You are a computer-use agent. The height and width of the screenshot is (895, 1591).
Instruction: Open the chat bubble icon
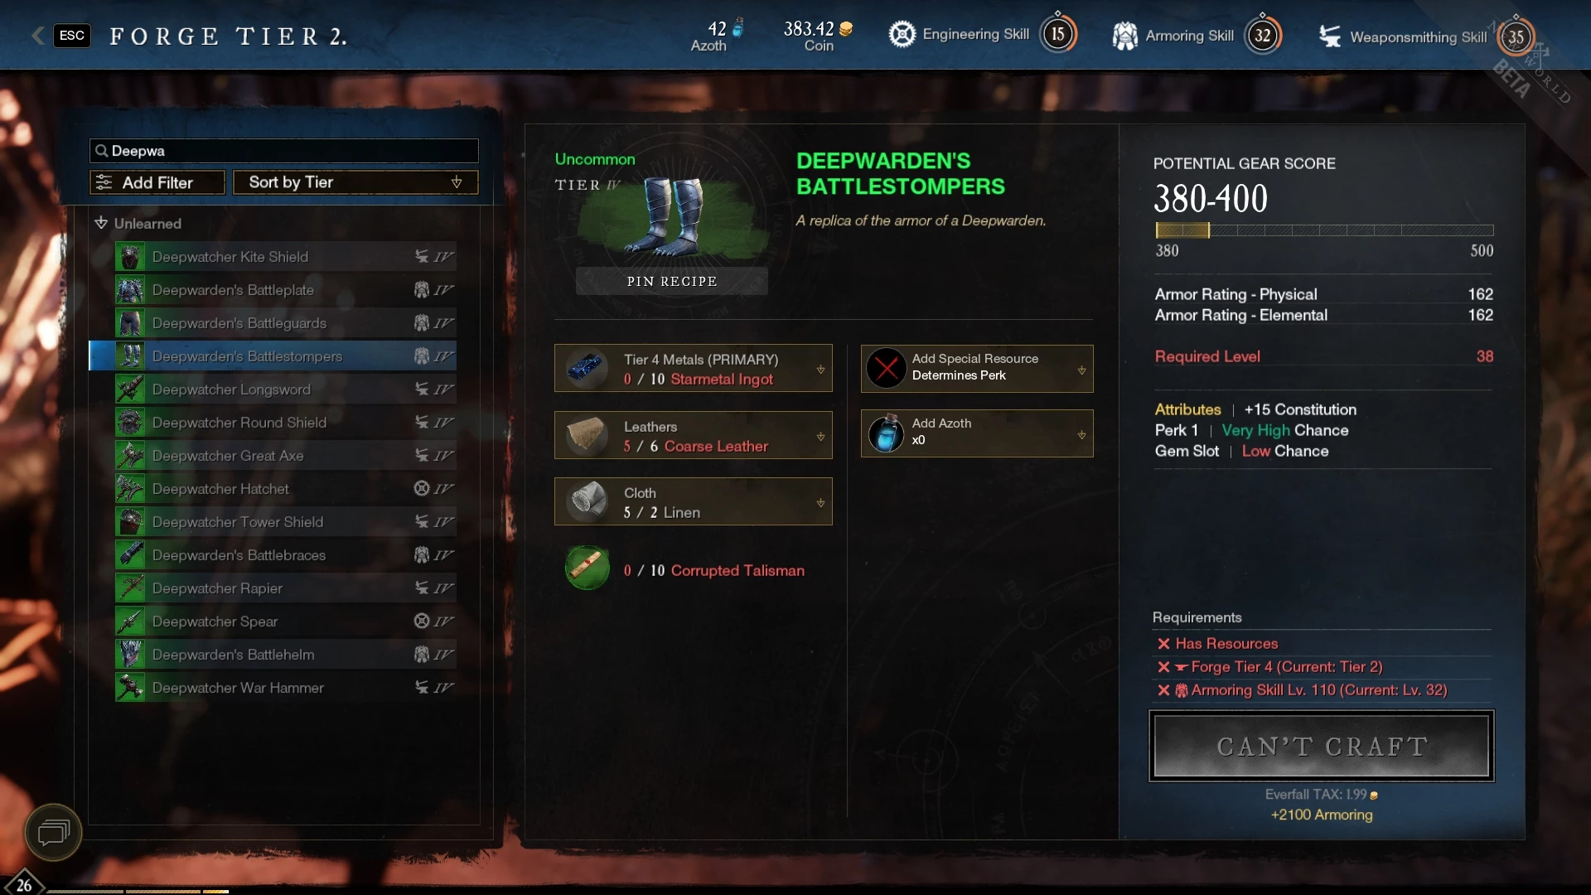(53, 831)
